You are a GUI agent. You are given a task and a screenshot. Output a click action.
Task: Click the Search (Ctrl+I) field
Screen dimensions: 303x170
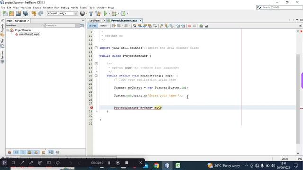click(279, 8)
